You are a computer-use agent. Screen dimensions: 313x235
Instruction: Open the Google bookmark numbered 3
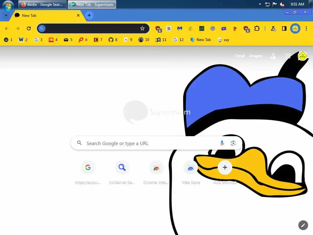point(38,40)
